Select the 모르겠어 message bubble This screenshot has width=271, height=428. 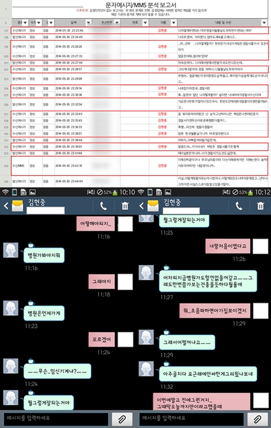(x=101, y=340)
